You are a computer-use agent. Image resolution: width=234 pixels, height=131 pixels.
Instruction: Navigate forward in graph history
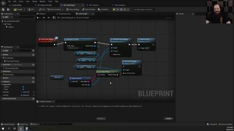[49, 18]
